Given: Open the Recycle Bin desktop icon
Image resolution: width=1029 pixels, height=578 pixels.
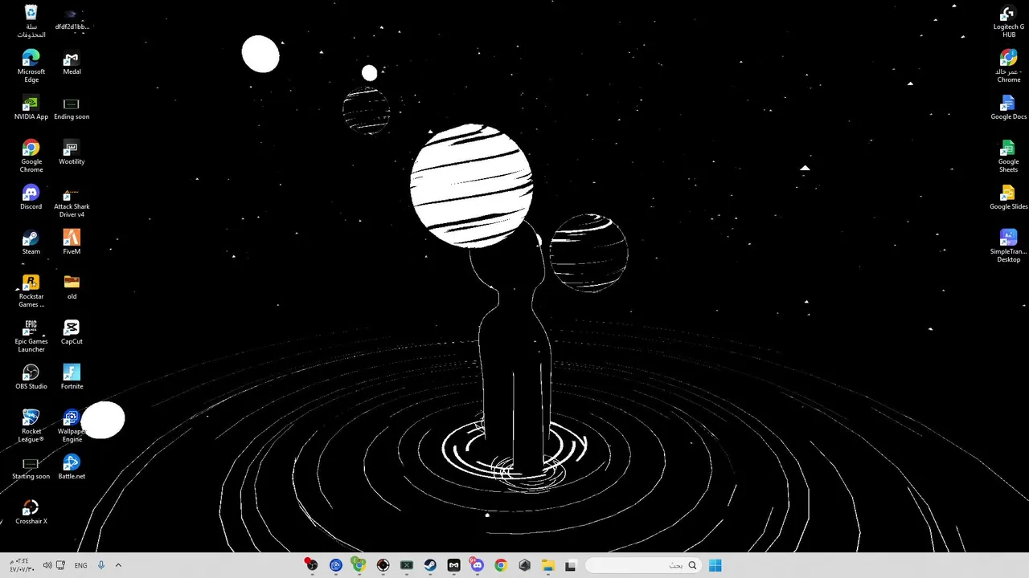Looking at the screenshot, I should 31,21.
